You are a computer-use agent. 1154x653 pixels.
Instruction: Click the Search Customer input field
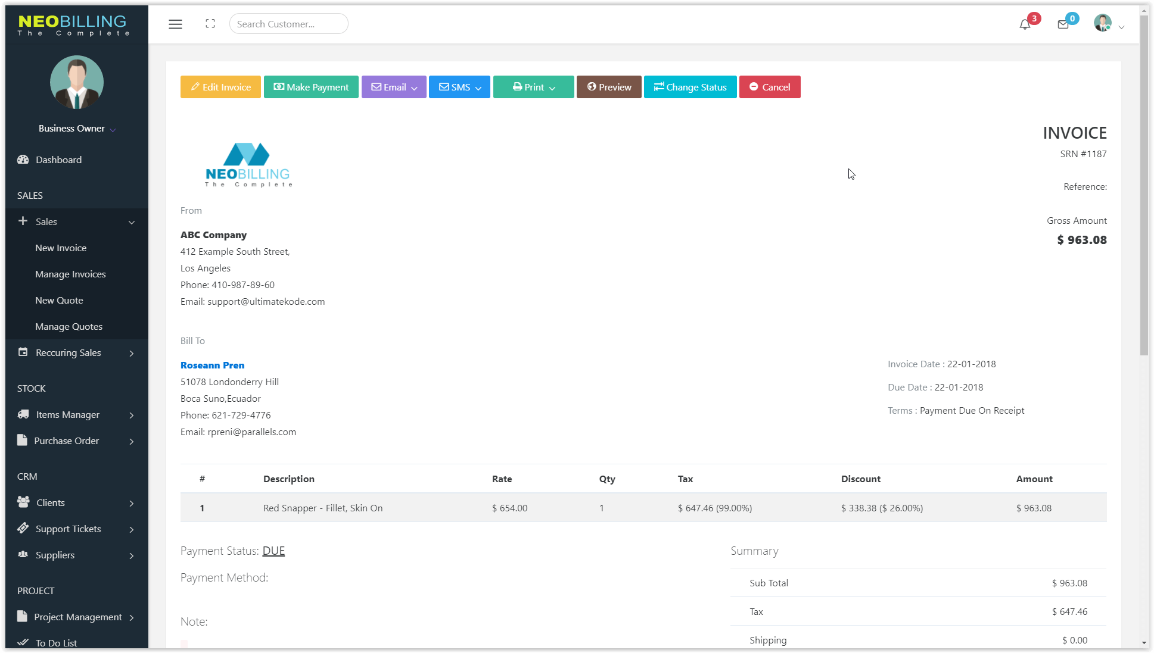coord(288,24)
